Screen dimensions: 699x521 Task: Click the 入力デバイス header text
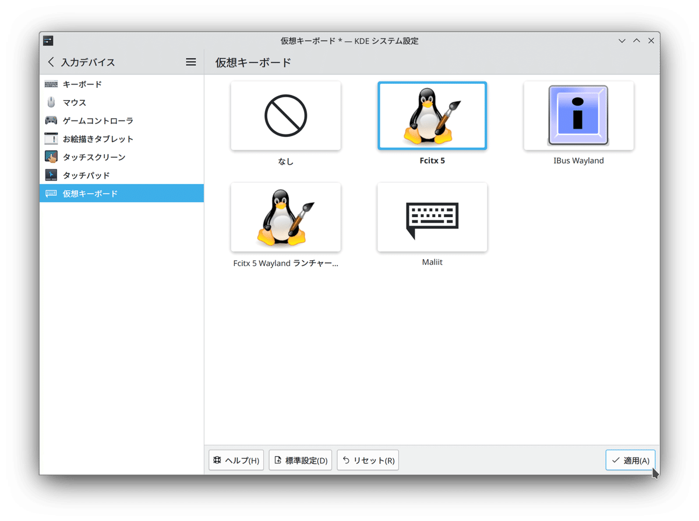pos(88,62)
